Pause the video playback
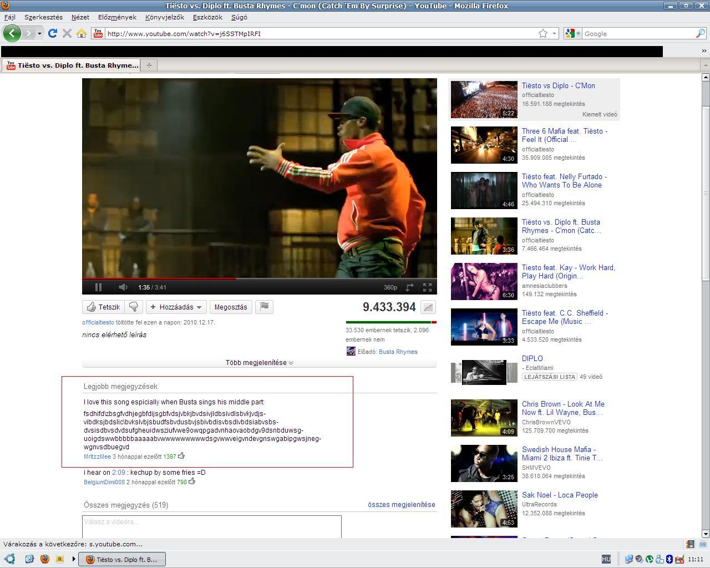The image size is (710, 568). click(98, 287)
